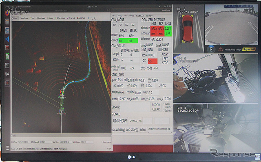Click the ERROR CLEAR button
Screen dimensions: 261x162
pos(156,107)
